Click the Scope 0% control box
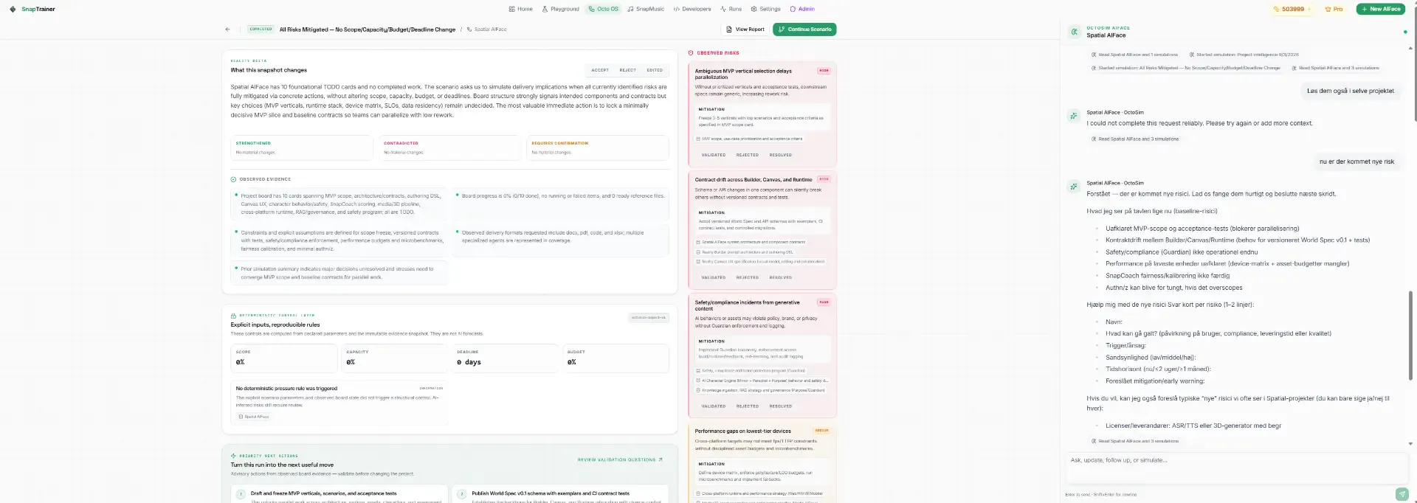1417x503 pixels. click(x=284, y=358)
